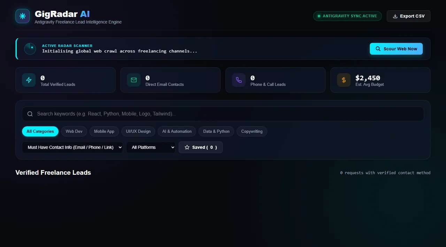Start the Scour Web Now scan
This screenshot has height=247, width=446.
coord(396,49)
